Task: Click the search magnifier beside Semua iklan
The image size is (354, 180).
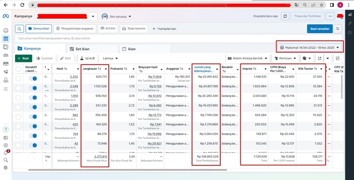Action: point(20,29)
